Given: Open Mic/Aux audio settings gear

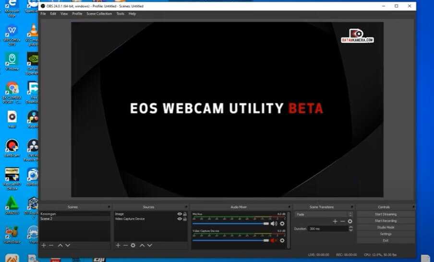Looking at the screenshot, I should (x=282, y=224).
